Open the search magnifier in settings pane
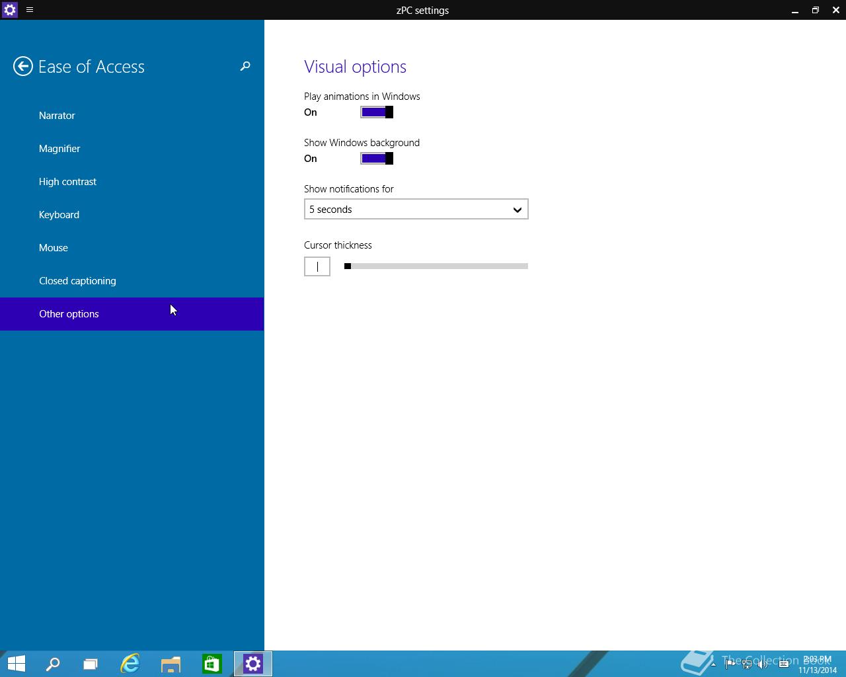Viewport: 846px width, 677px height. point(245,66)
